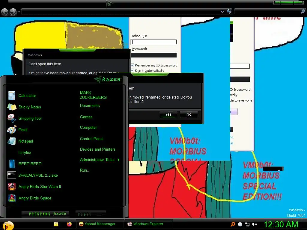Open Snipping Tool scissors icon

tap(12, 118)
